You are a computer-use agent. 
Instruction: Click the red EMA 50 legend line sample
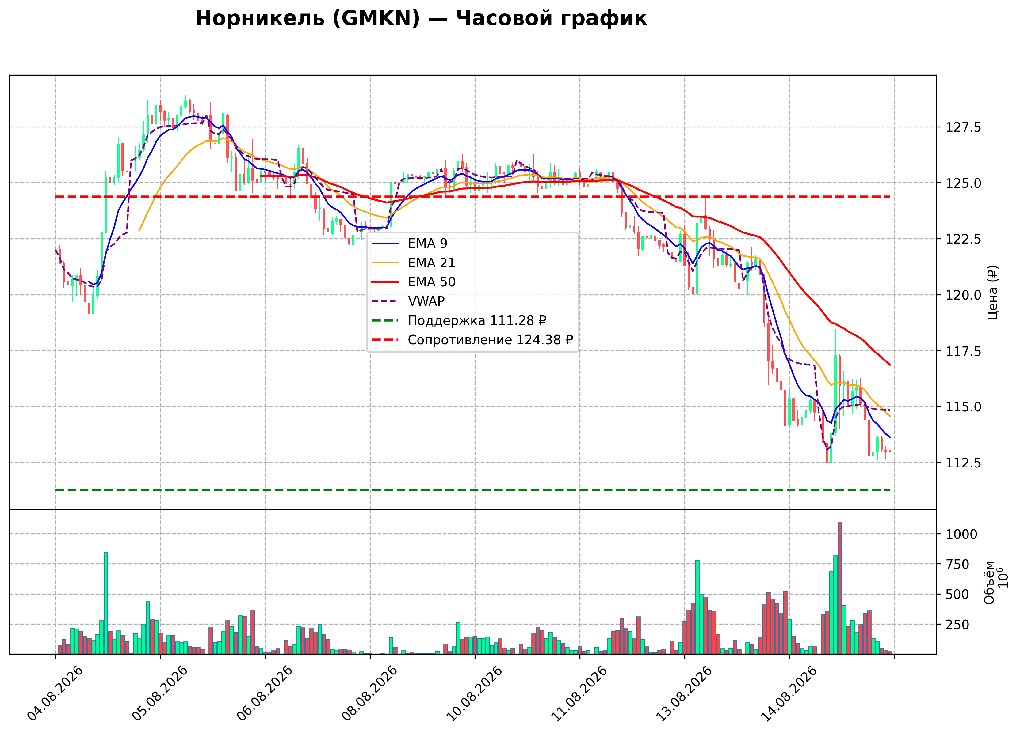click(385, 282)
